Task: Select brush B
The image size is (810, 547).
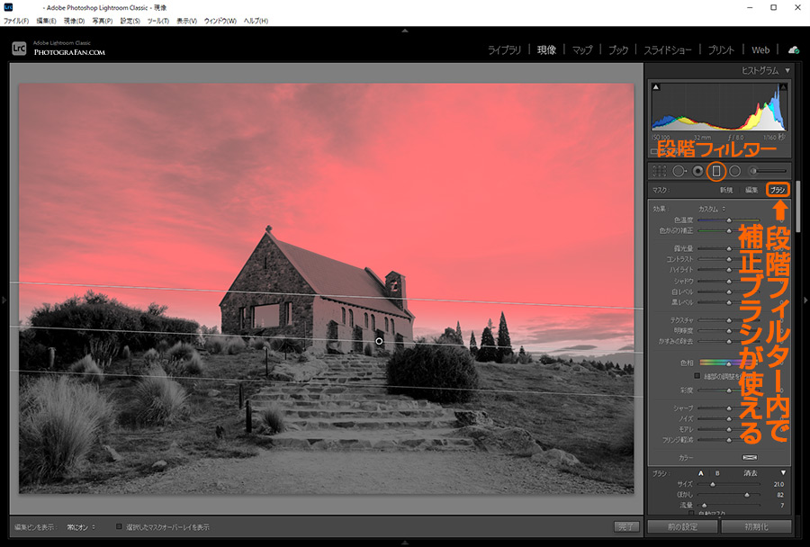Action: point(717,473)
